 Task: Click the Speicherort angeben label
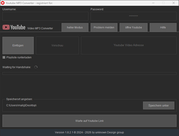pos(19,99)
